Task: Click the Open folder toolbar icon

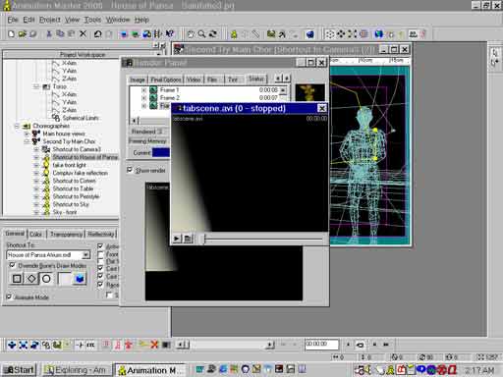Action: pos(22,34)
